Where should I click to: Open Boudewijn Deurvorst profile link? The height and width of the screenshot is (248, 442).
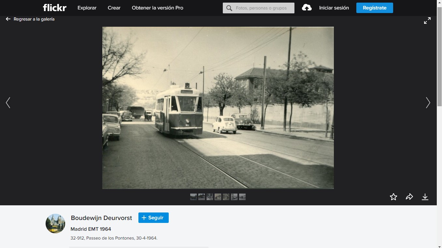click(102, 218)
